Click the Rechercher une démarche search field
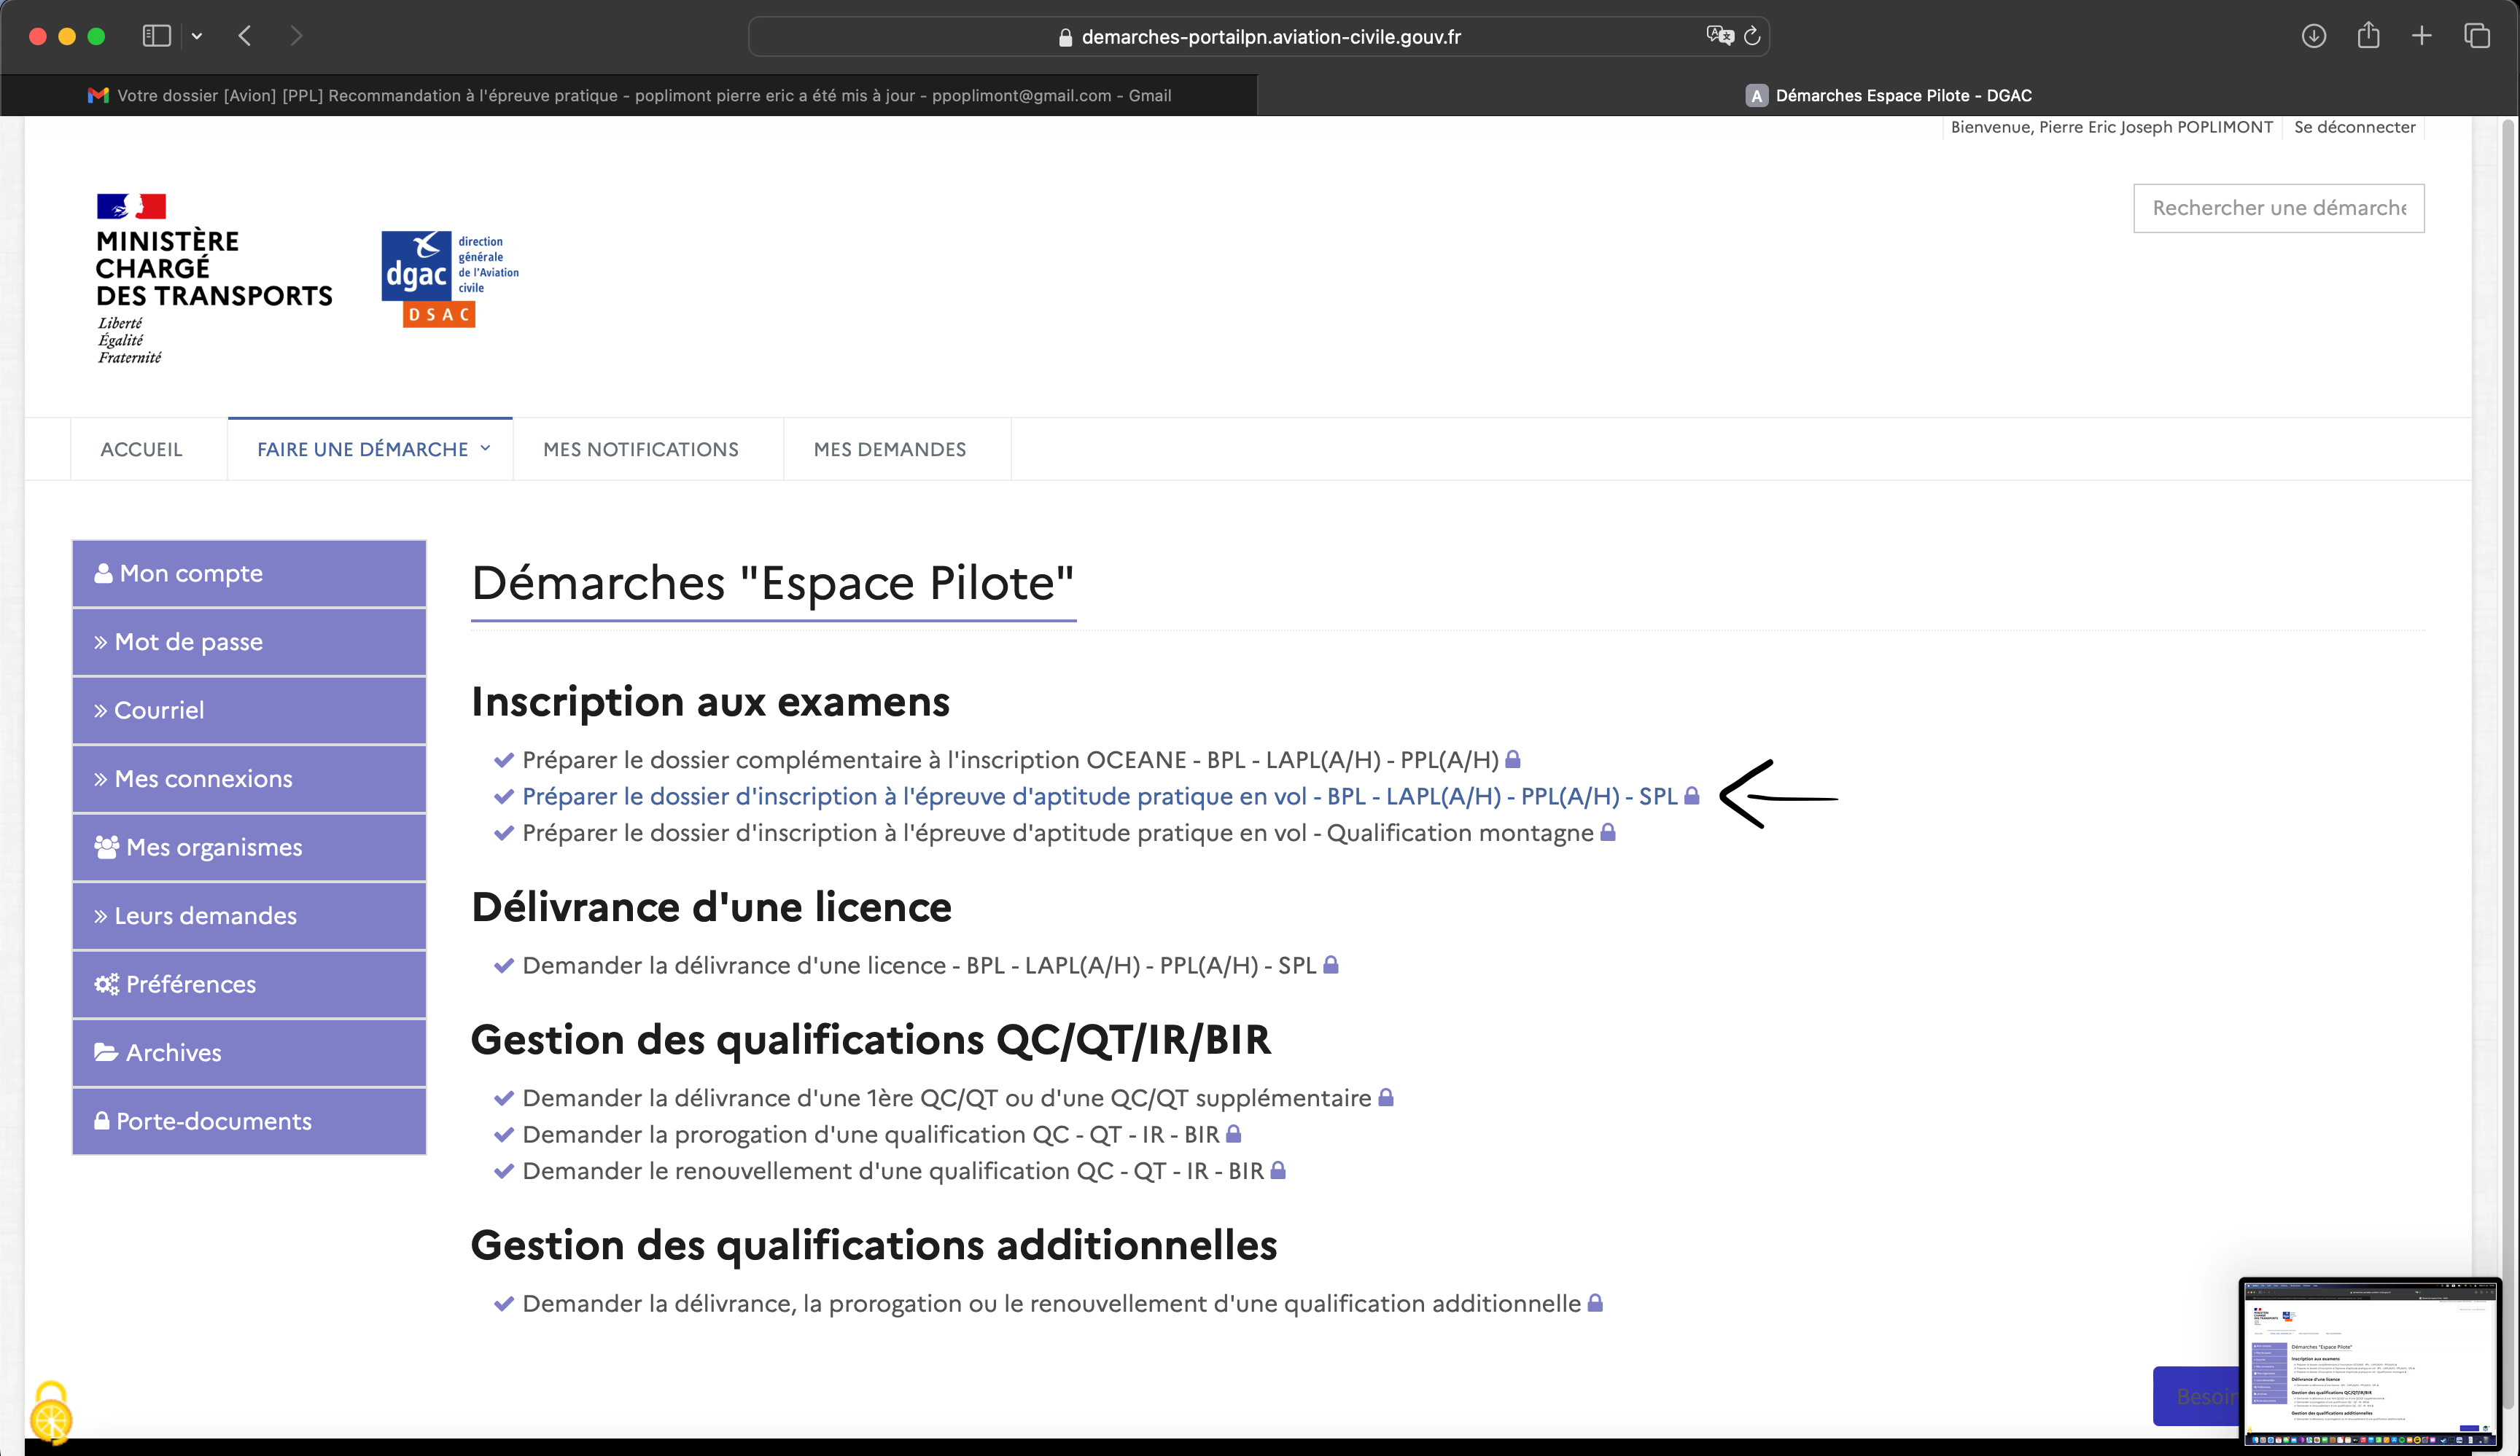The height and width of the screenshot is (1456, 2520). click(x=2278, y=208)
